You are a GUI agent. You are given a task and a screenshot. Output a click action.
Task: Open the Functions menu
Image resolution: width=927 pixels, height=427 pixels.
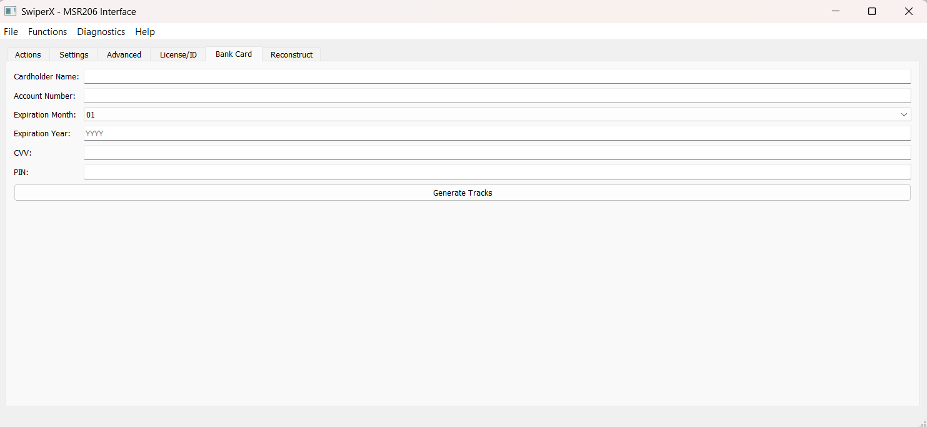pos(48,32)
